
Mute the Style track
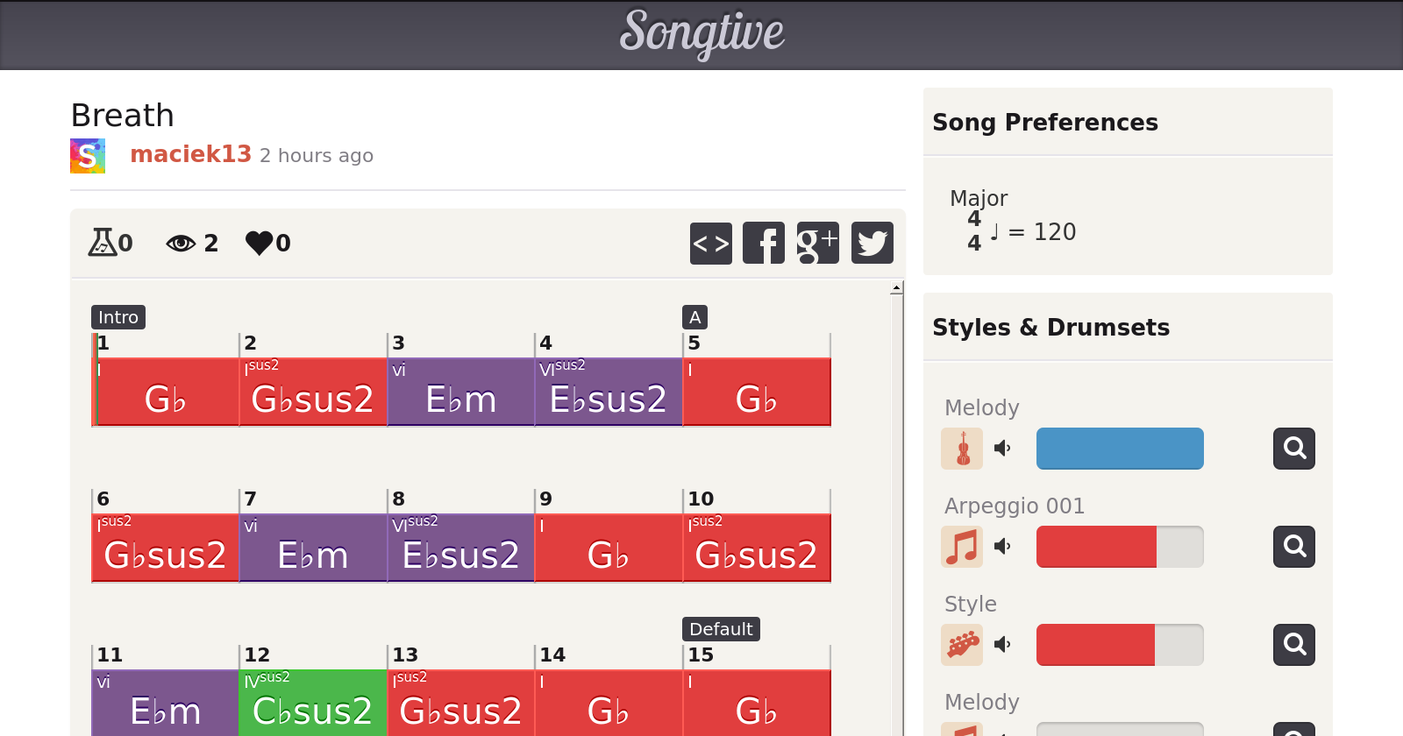1002,645
